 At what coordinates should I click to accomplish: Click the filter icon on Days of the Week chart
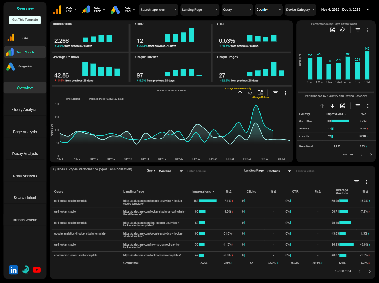[358, 30]
